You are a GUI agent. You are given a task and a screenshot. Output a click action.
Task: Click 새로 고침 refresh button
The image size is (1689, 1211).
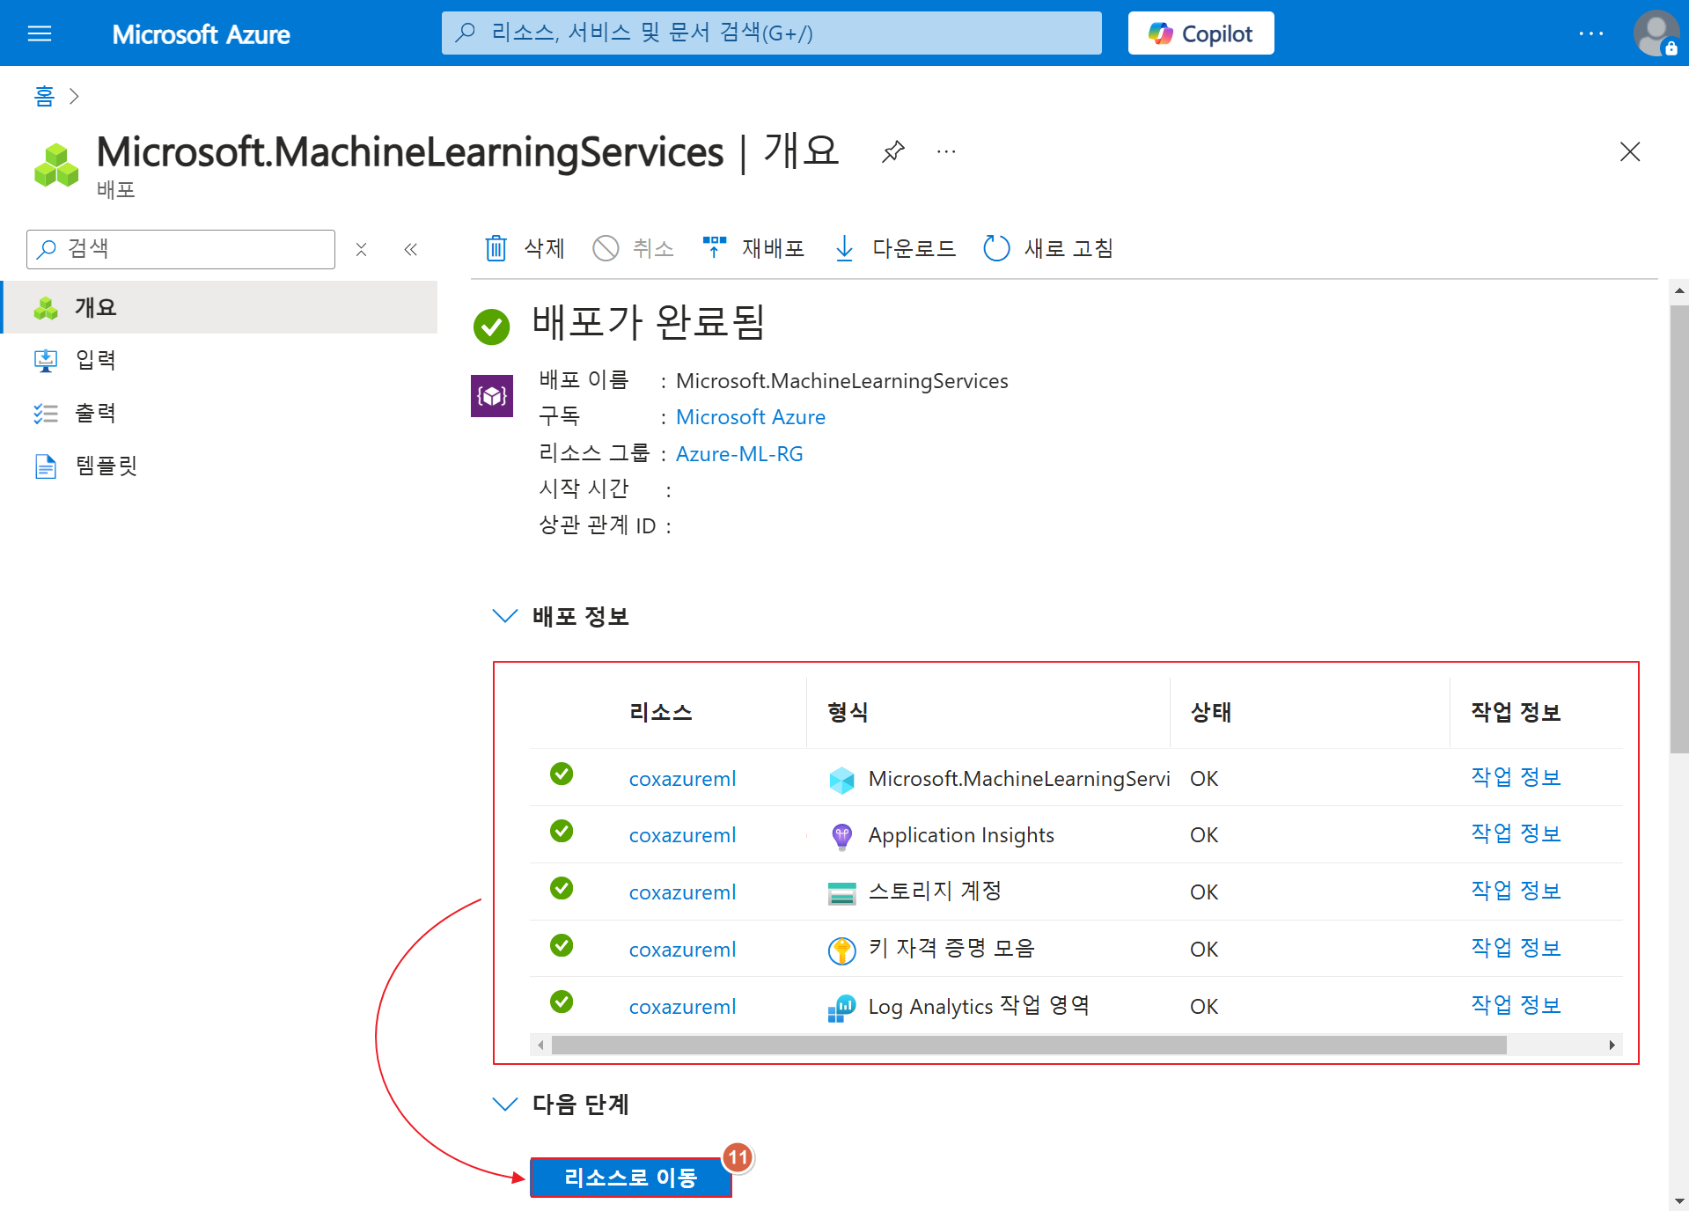click(1047, 248)
